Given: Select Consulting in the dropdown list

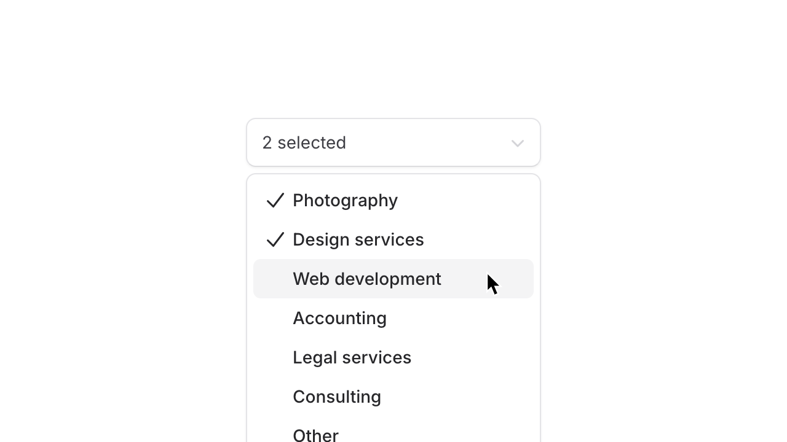Looking at the screenshot, I should click(x=337, y=397).
